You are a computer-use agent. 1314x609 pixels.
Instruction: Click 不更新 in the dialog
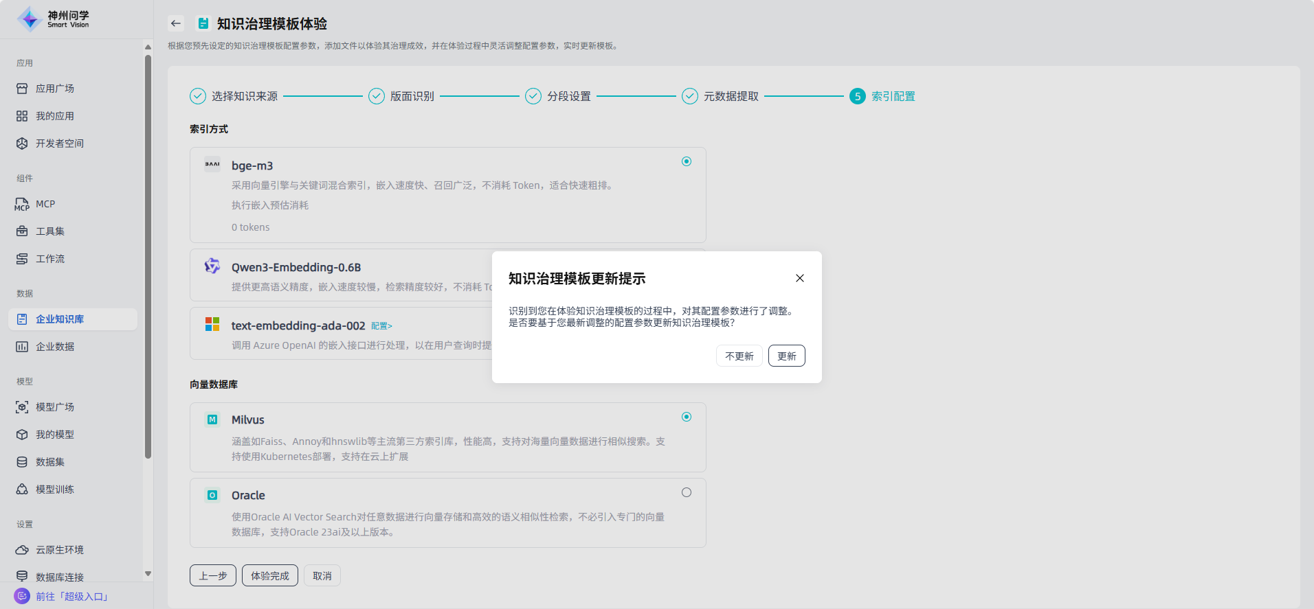point(739,356)
